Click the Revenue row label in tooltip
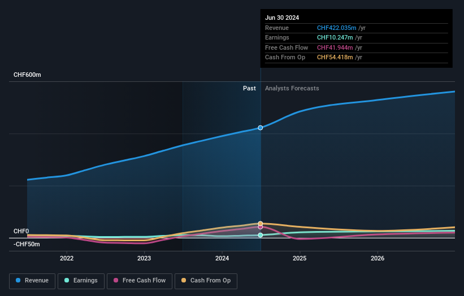The height and width of the screenshot is (296, 464). click(x=277, y=28)
